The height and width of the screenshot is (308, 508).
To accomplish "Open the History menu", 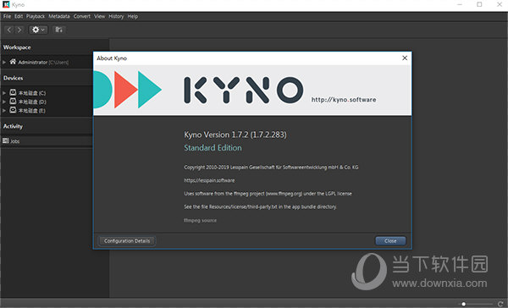I will pos(116,16).
